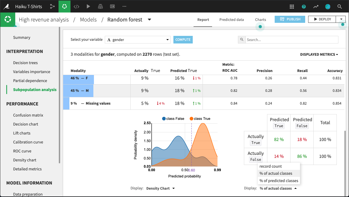Open the dashboards icon in top bar
The height and width of the screenshot is (197, 349).
[x=112, y=6]
